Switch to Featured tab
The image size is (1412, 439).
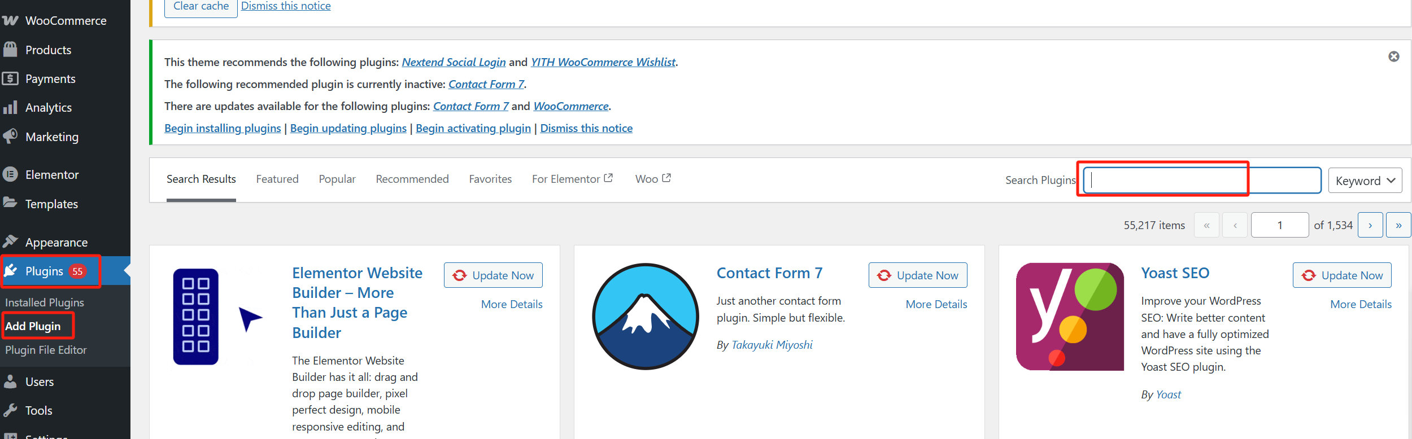(277, 179)
